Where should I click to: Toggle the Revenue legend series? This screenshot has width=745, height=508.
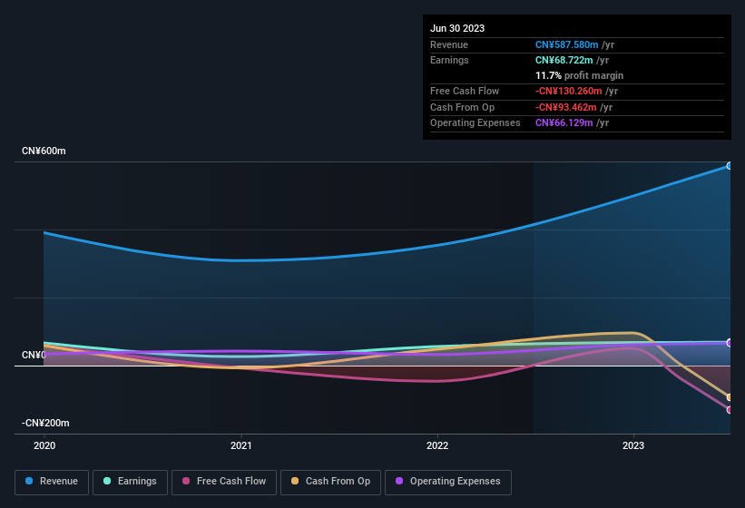pos(52,482)
